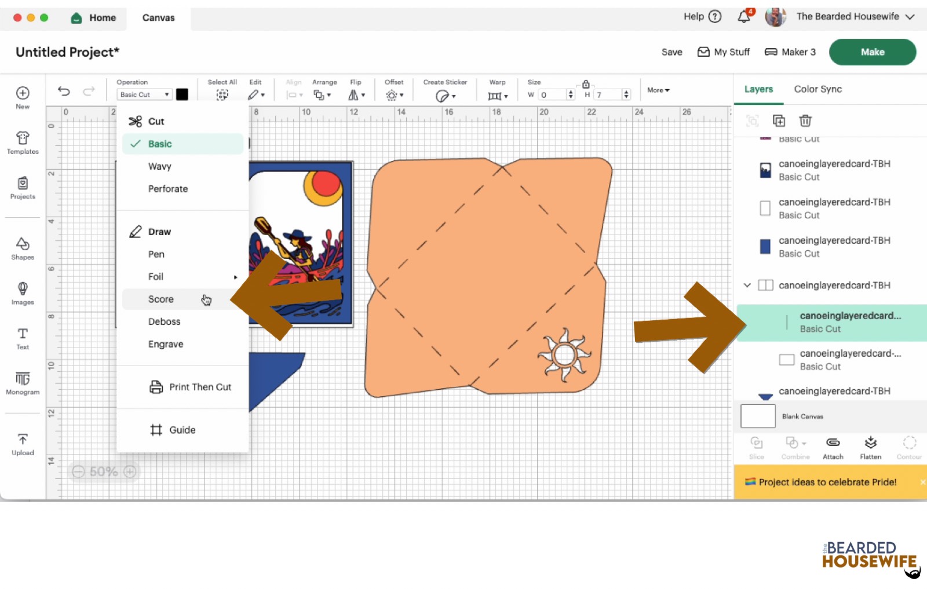Open the Flip tool
The image size is (927, 589).
356,95
